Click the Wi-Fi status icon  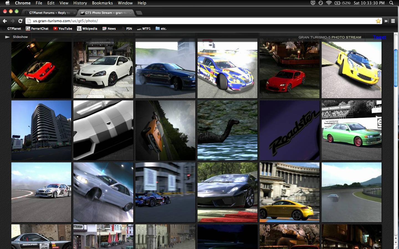pos(329,3)
